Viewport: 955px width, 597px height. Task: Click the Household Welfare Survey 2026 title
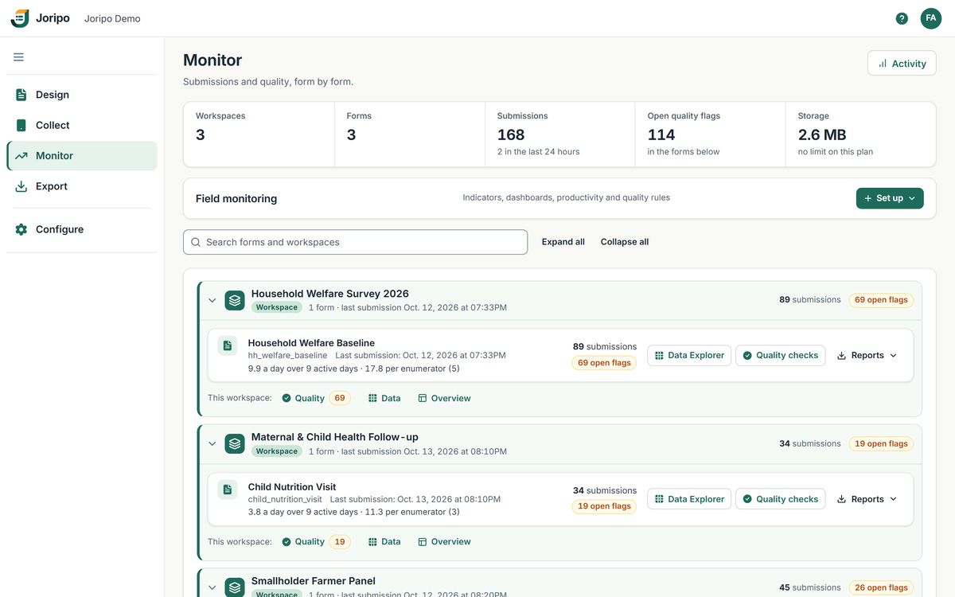[330, 294]
